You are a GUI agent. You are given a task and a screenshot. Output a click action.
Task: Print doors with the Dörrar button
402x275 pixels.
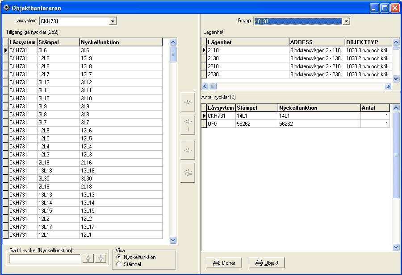click(x=224, y=263)
